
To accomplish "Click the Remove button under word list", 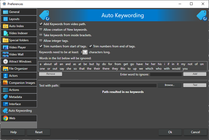I will point(51,74).
